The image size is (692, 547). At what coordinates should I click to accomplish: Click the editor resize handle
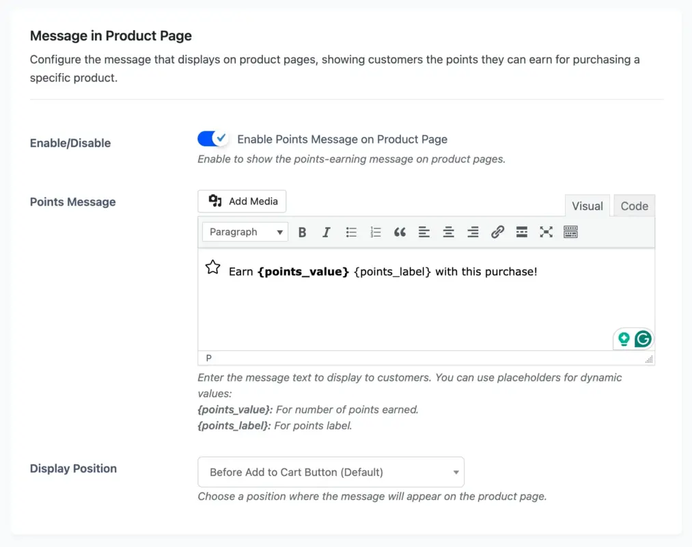click(x=649, y=359)
